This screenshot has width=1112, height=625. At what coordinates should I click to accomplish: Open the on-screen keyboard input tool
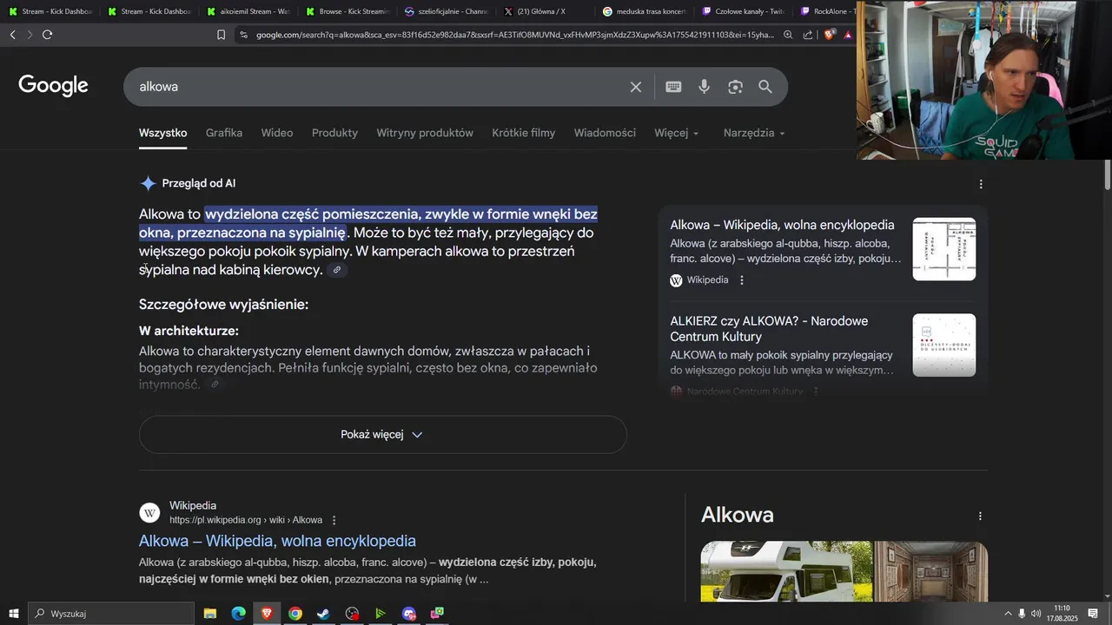[x=673, y=87]
